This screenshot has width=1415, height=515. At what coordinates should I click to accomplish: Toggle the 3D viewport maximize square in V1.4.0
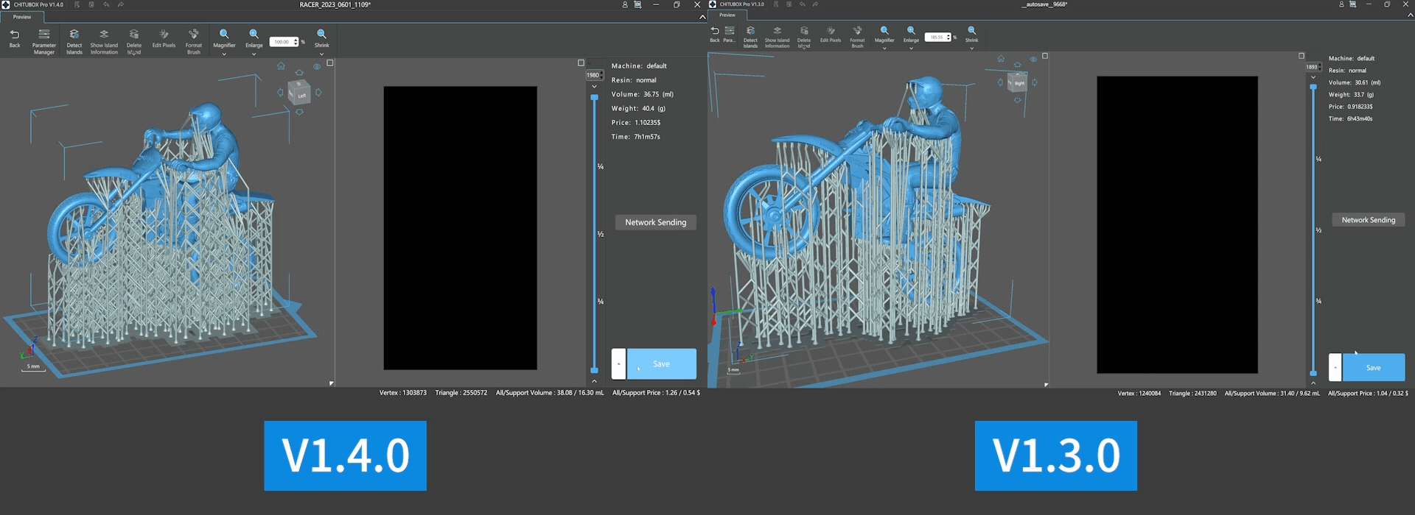coord(330,63)
